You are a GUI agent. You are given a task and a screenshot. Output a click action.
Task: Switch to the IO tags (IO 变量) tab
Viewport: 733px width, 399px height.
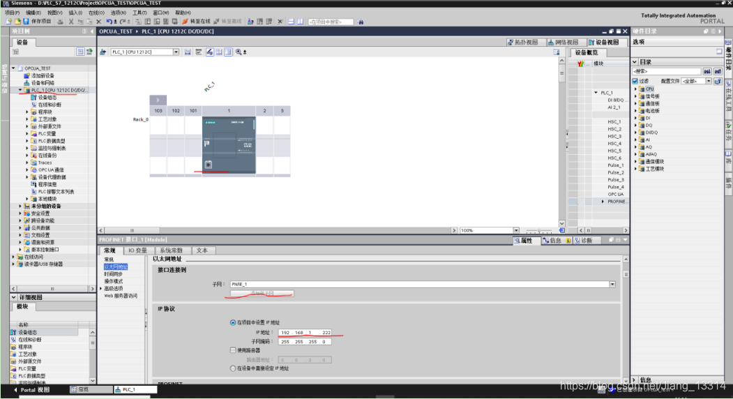click(x=137, y=250)
